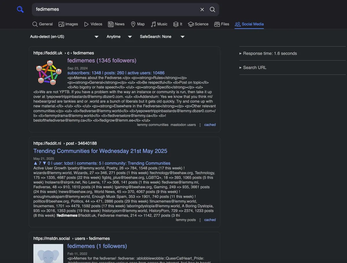Open the more options menu on feddit.uk result
Image resolution: width=347 pixels, height=263 pixels.
[x=200, y=125]
